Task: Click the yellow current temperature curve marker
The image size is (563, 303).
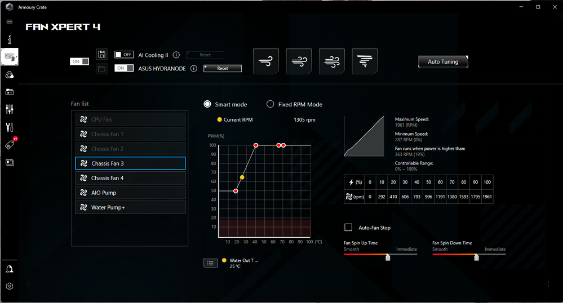Action: click(242, 177)
